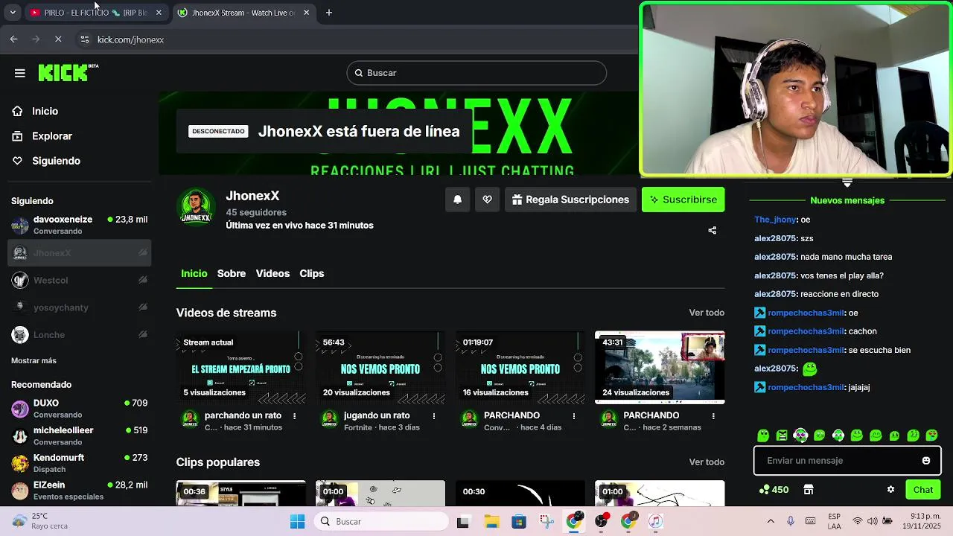Click the 450 channel points counter
This screenshot has height=536, width=953.
[x=774, y=490]
